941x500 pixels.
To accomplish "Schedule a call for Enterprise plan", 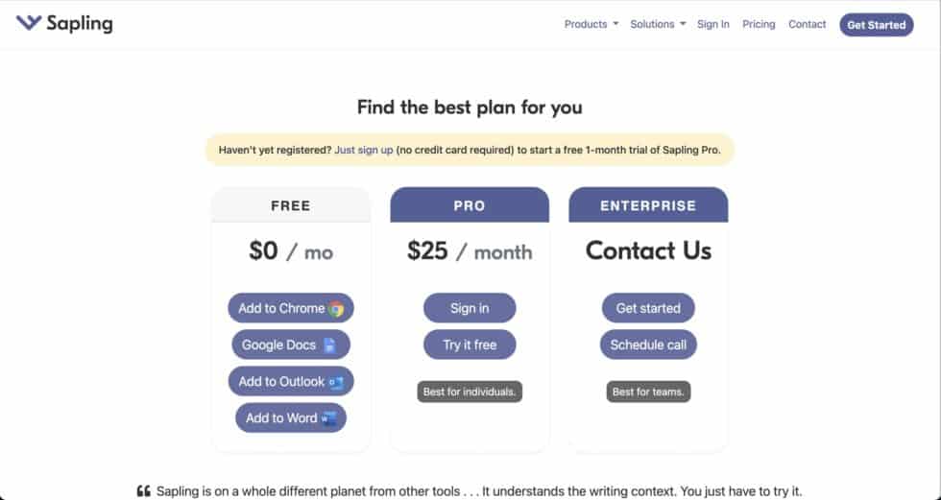I will coord(648,345).
